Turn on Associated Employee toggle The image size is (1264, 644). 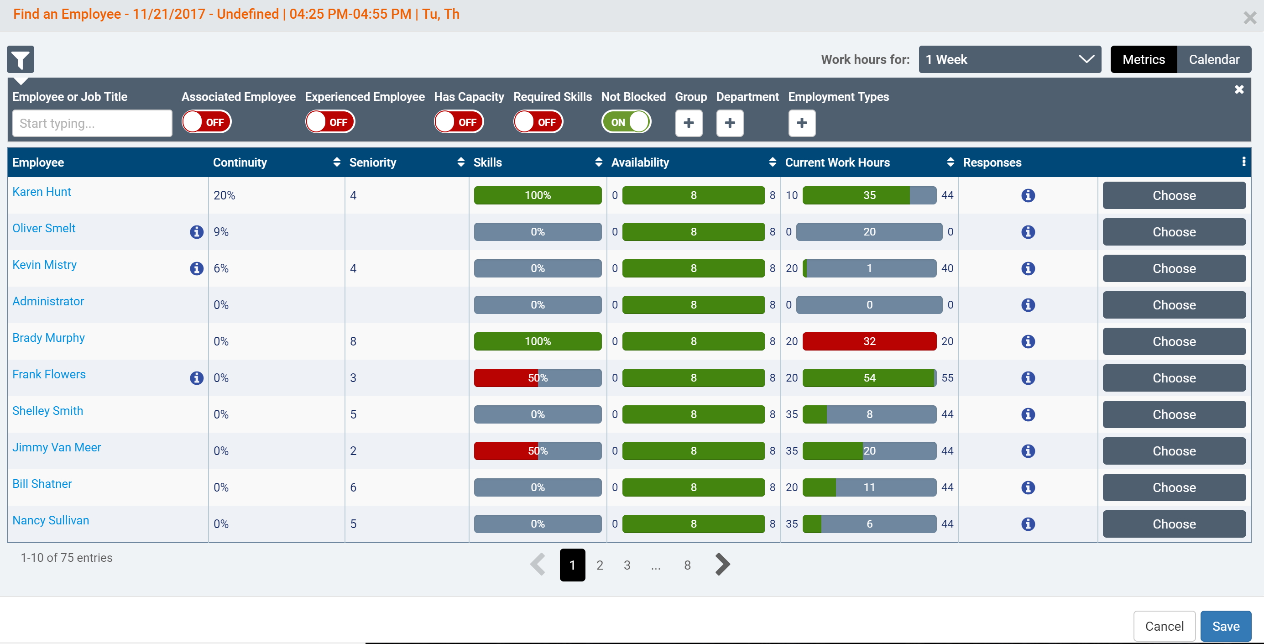206,122
